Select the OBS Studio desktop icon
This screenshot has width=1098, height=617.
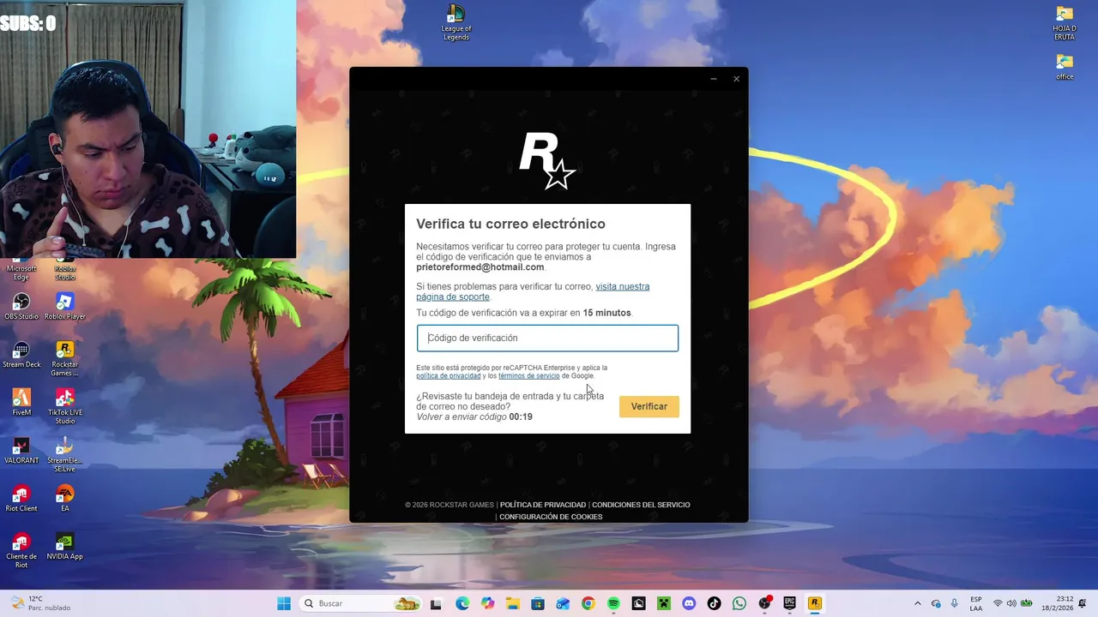21,307
